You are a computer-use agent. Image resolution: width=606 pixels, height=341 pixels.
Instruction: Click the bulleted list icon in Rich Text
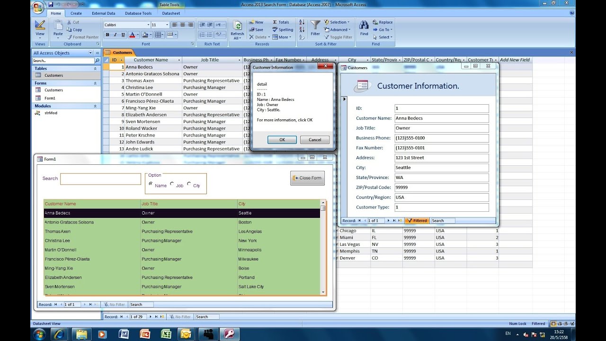point(210,35)
